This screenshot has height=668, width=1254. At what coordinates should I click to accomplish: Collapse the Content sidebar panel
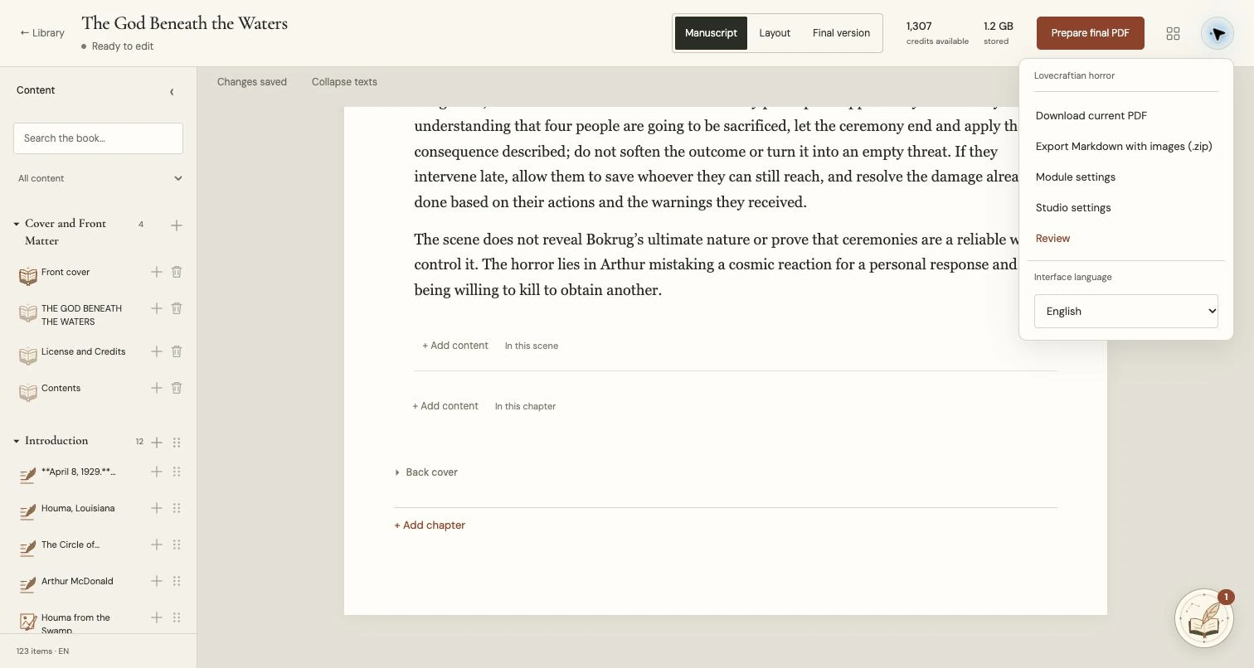[x=172, y=91]
